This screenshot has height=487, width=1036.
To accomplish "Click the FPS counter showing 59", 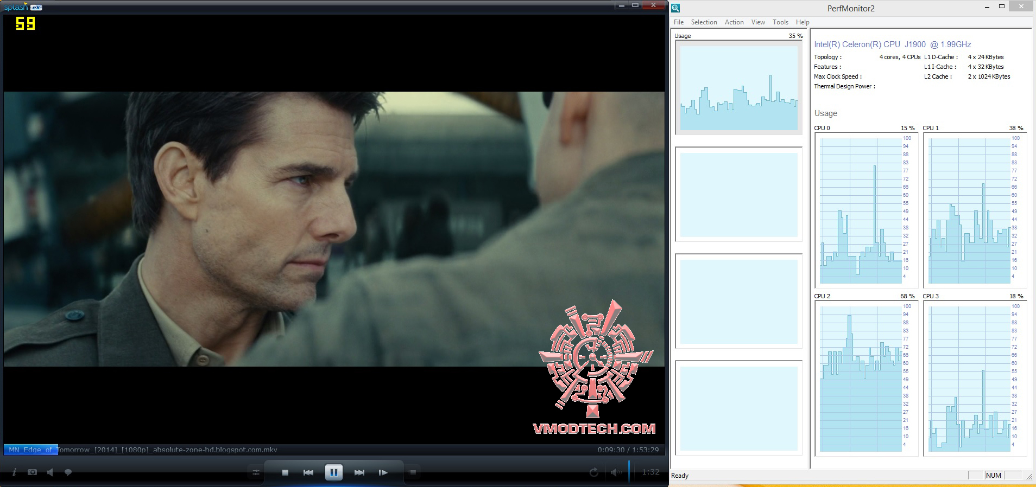I will click(25, 23).
